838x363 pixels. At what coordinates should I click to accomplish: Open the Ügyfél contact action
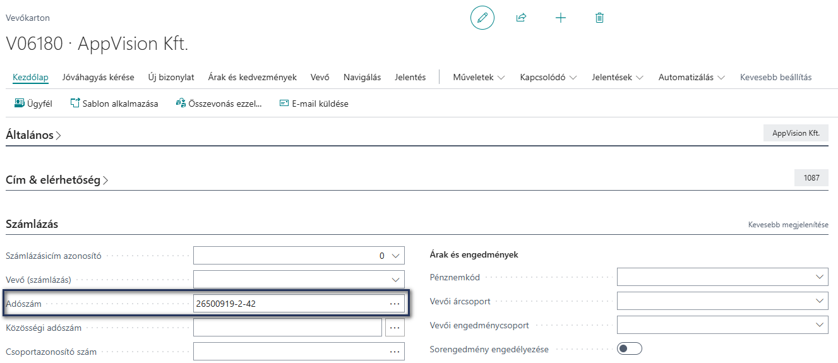point(33,104)
